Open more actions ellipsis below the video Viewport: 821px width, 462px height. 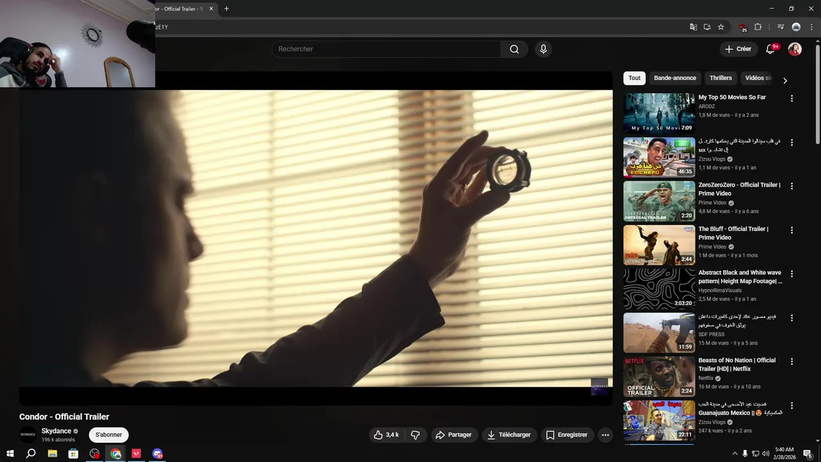(605, 435)
